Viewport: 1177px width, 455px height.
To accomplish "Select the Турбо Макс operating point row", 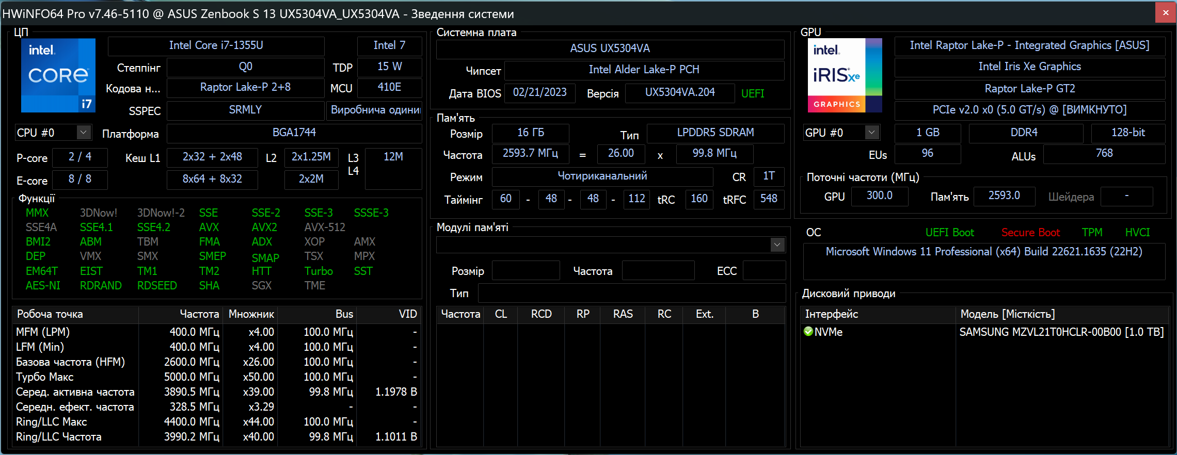I will pos(45,377).
